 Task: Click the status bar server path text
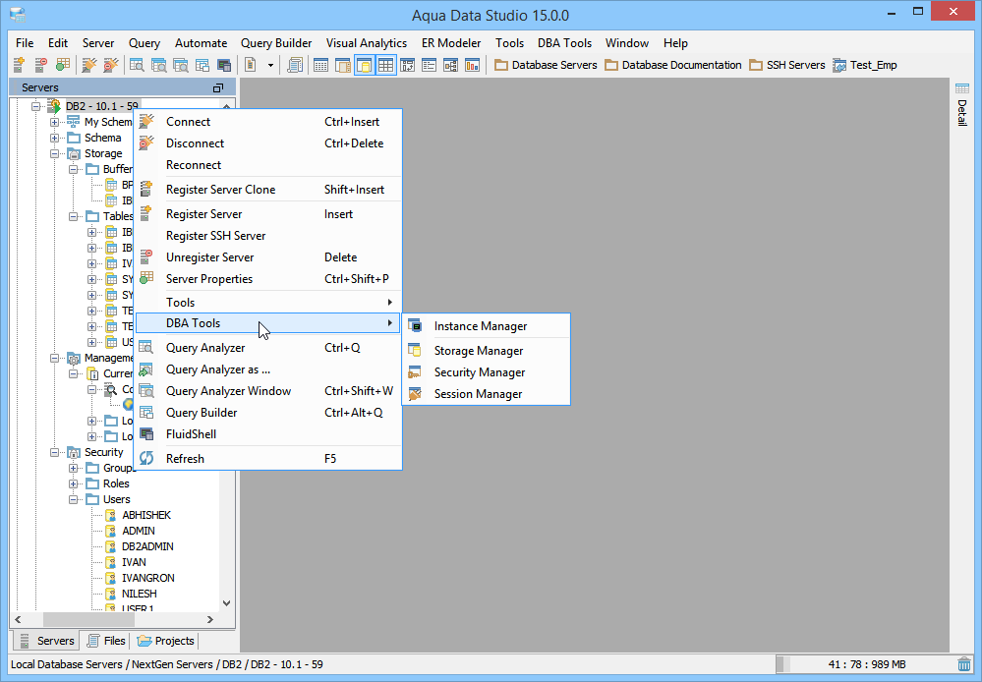166,664
